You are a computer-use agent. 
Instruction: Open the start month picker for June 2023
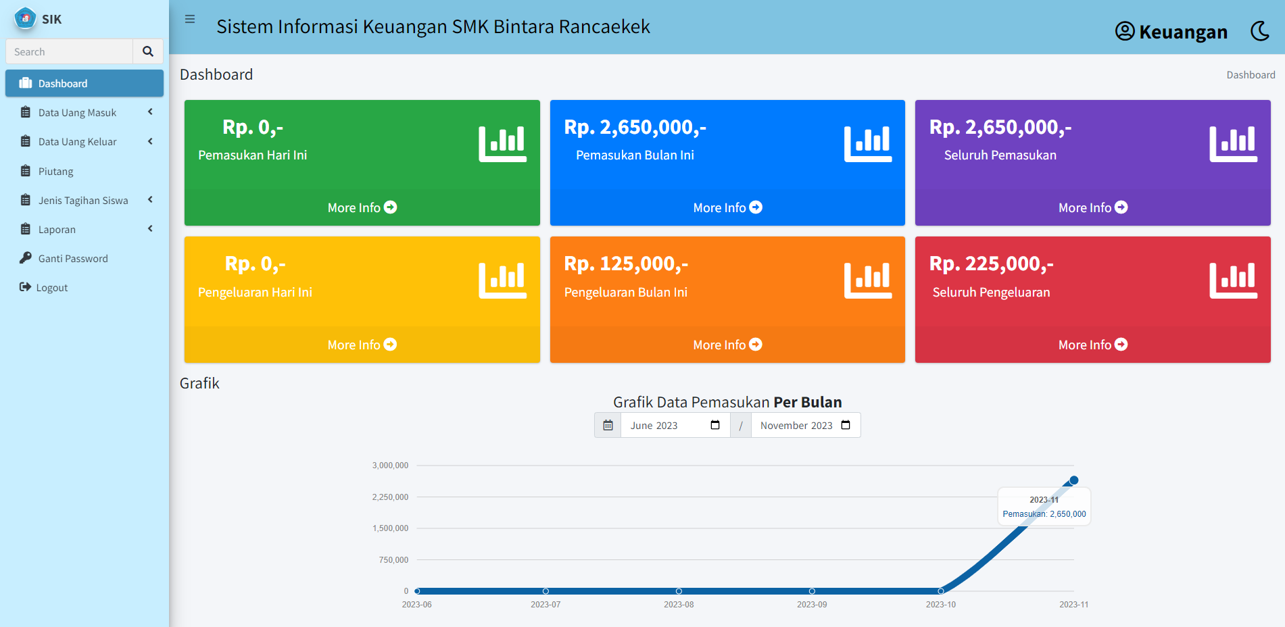[714, 425]
